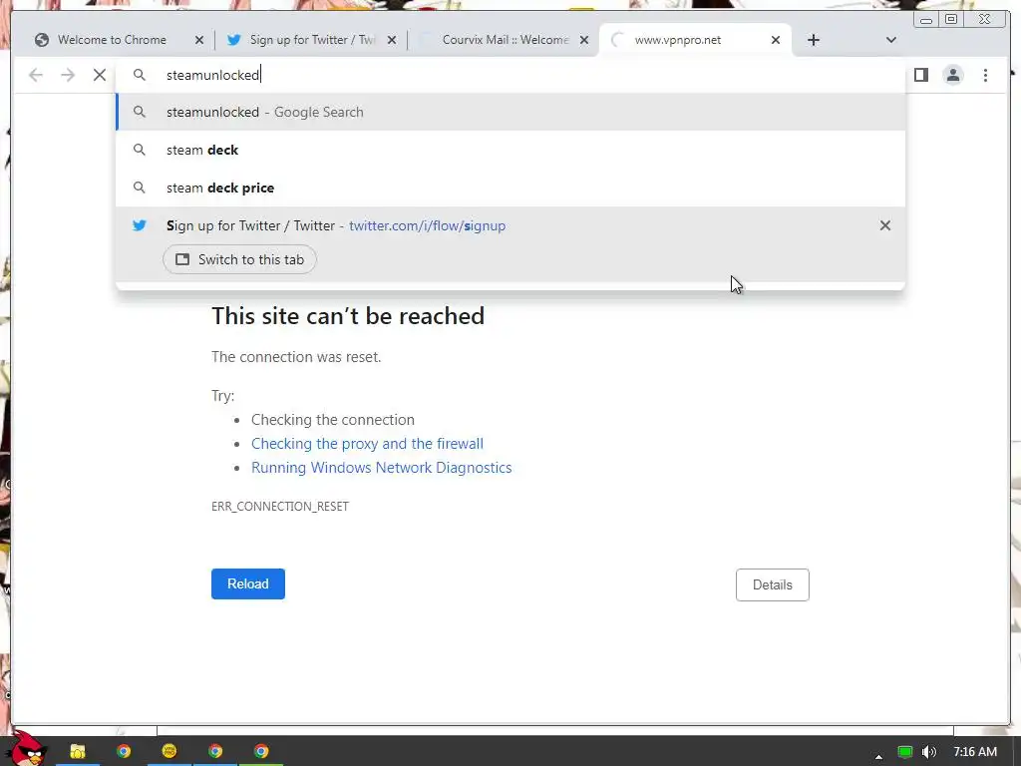This screenshot has height=766, width=1021.
Task: Choose the steamunlocked Google Search suggestion
Action: (510, 112)
